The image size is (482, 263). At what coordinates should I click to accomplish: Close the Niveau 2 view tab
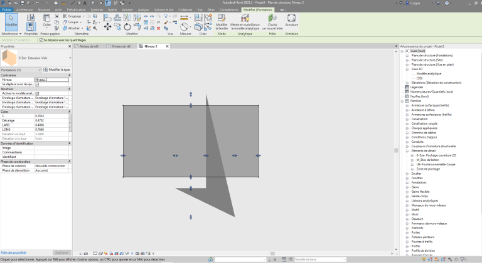tap(167, 46)
